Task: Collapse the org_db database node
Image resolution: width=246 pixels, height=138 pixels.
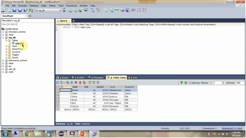Action: [x=3, y=38]
